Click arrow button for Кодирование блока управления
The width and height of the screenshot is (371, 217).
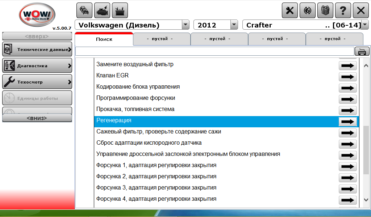(347, 88)
